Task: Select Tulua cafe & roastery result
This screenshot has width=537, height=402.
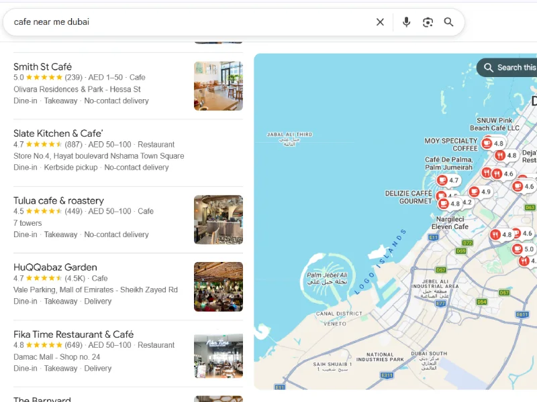Action: (59, 200)
